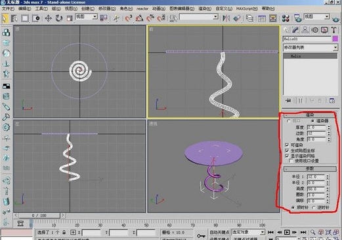Switch to the Motion command panel tab
Image resolution: width=342 pixels, height=240 pixels.
(x=314, y=30)
